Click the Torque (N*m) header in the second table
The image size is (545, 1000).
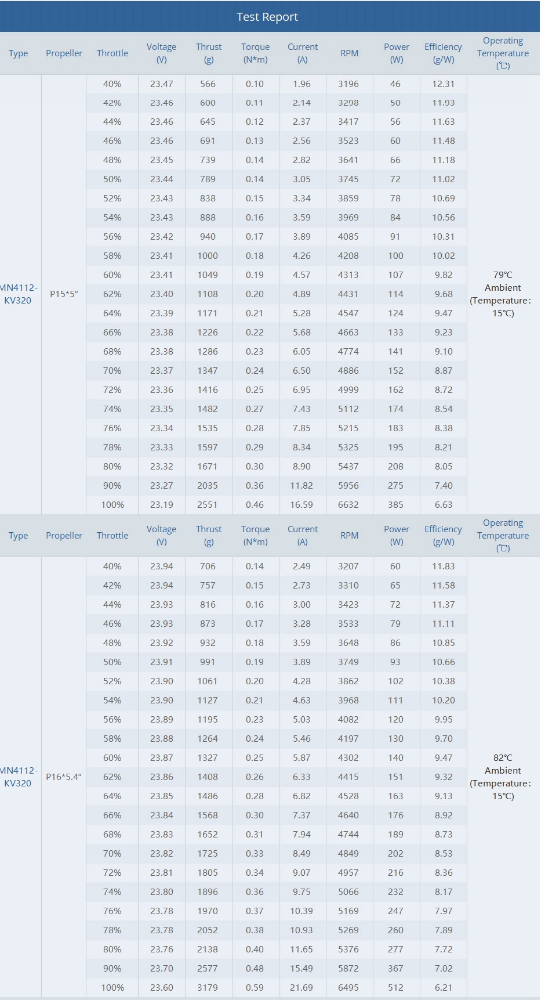coord(255,536)
